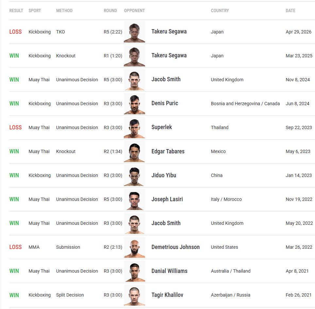Viewport: 315px width, 309px height.
Task: Click Jacob Smith's name in the May 20, 2022 row
Action: point(166,223)
